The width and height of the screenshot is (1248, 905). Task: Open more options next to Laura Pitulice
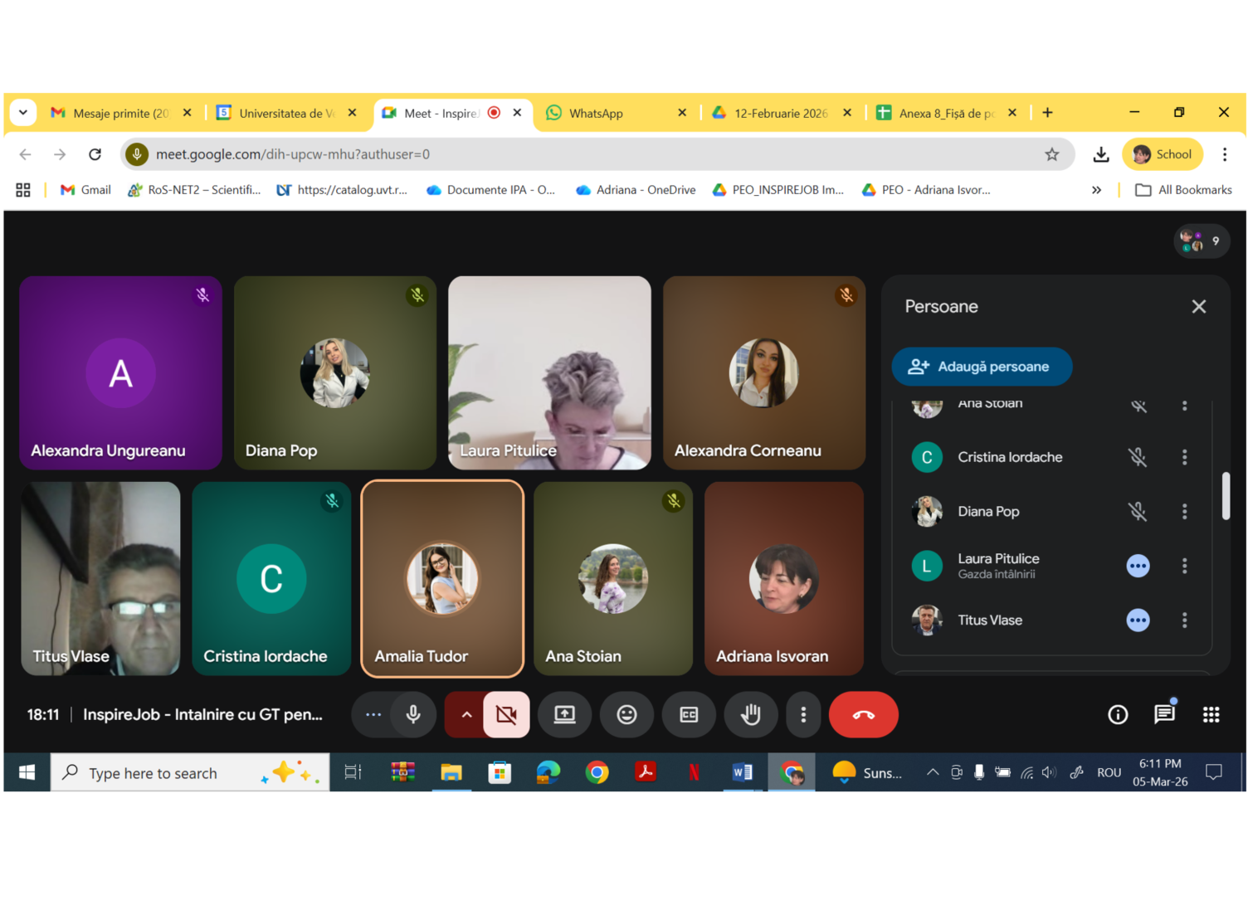coord(1184,566)
